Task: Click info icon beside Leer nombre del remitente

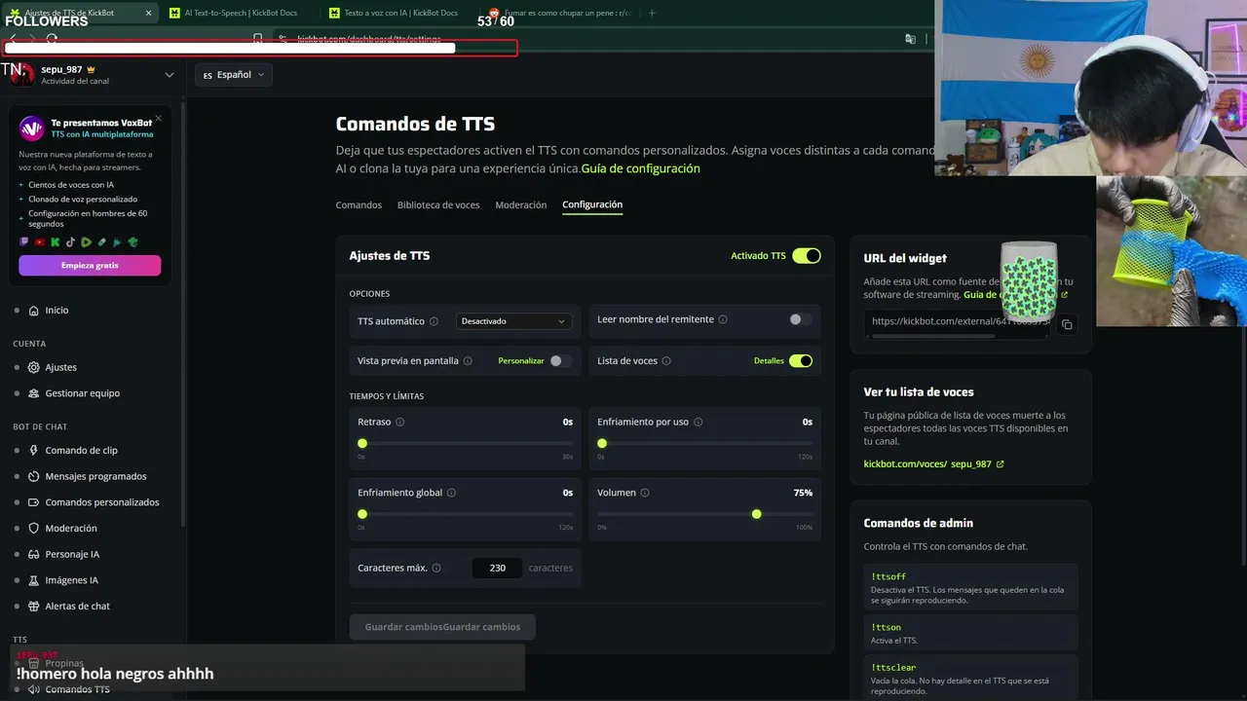Action: pos(723,319)
